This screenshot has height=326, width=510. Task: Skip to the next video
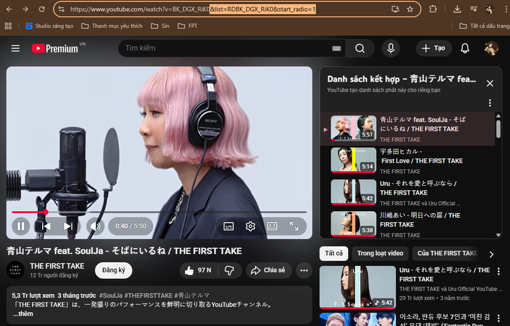(x=68, y=226)
